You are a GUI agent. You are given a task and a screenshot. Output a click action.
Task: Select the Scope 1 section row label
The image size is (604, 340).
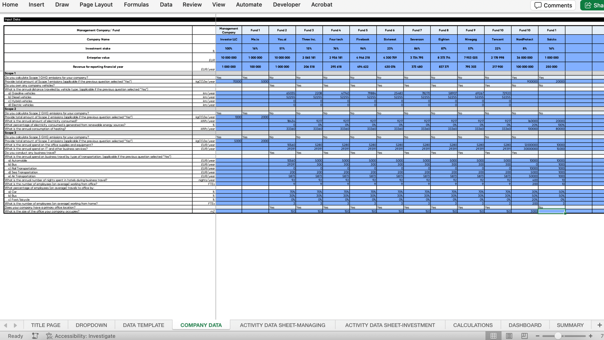point(98,73)
